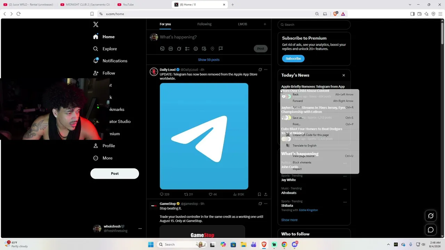Viewport: 445px width, 250px height.
Task: Open more options on Daily Loud post
Action: (x=266, y=70)
